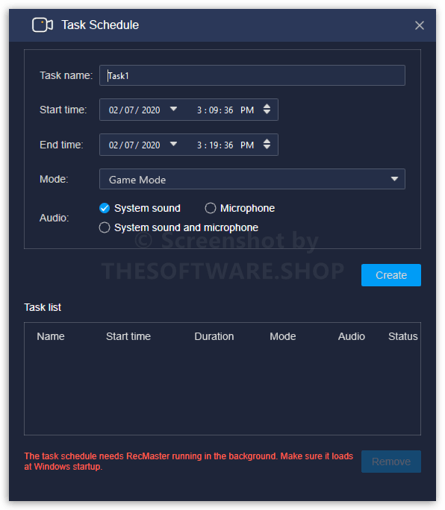
Task: Click the Status column header
Action: click(402, 336)
